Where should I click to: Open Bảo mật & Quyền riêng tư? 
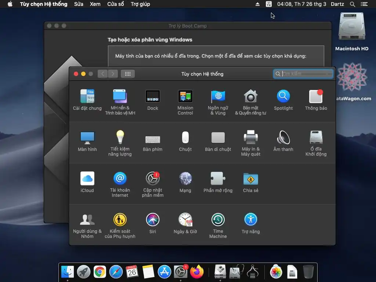(x=250, y=102)
